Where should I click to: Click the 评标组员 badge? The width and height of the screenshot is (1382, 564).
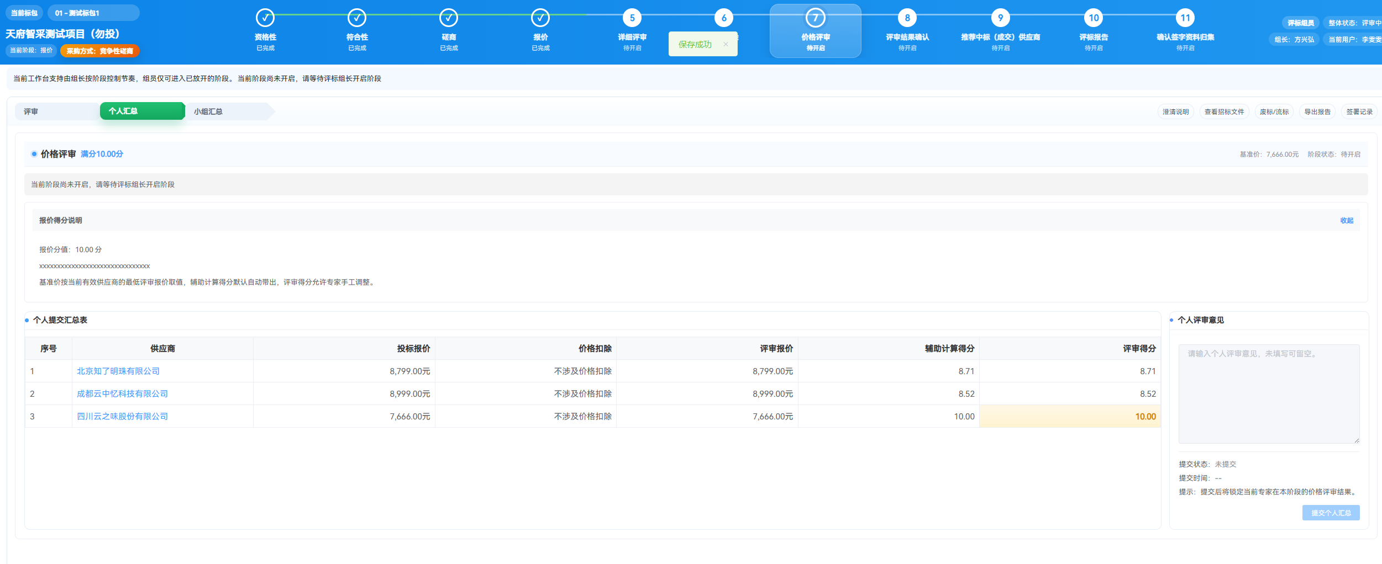click(x=1300, y=23)
